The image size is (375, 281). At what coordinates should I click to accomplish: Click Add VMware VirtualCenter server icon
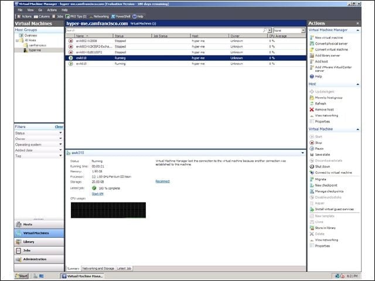(x=312, y=67)
